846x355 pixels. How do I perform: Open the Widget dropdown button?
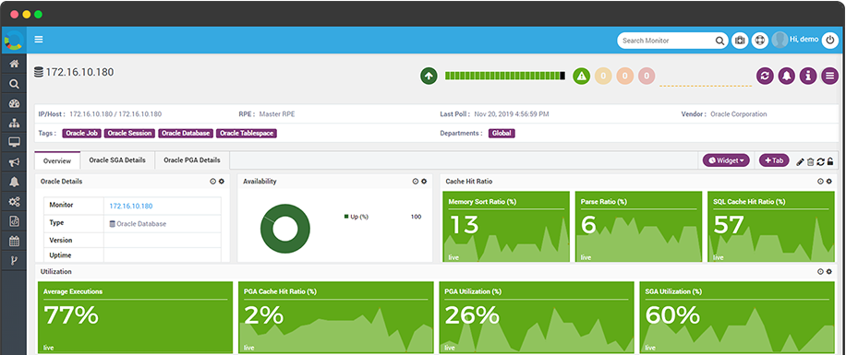coord(726,160)
